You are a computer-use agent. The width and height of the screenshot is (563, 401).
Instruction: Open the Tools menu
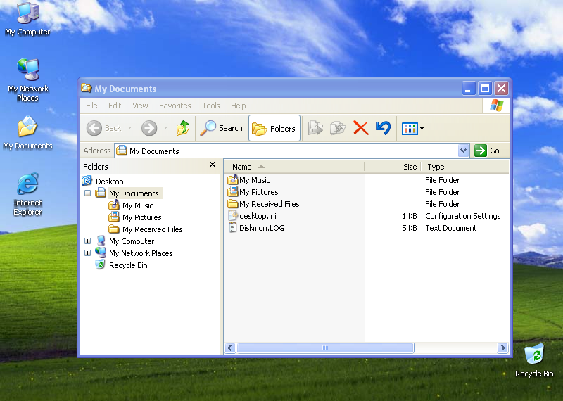point(210,106)
